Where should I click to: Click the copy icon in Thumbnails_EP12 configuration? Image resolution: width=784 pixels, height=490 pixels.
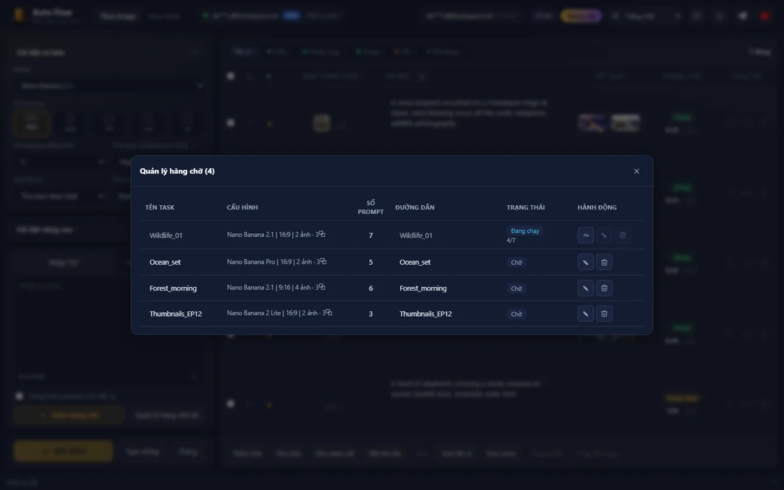(x=329, y=312)
